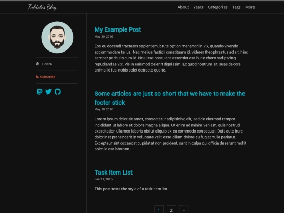Screen dimensions: 284x213
Task: Open the Mastodon profile icon
Action: 39,92
